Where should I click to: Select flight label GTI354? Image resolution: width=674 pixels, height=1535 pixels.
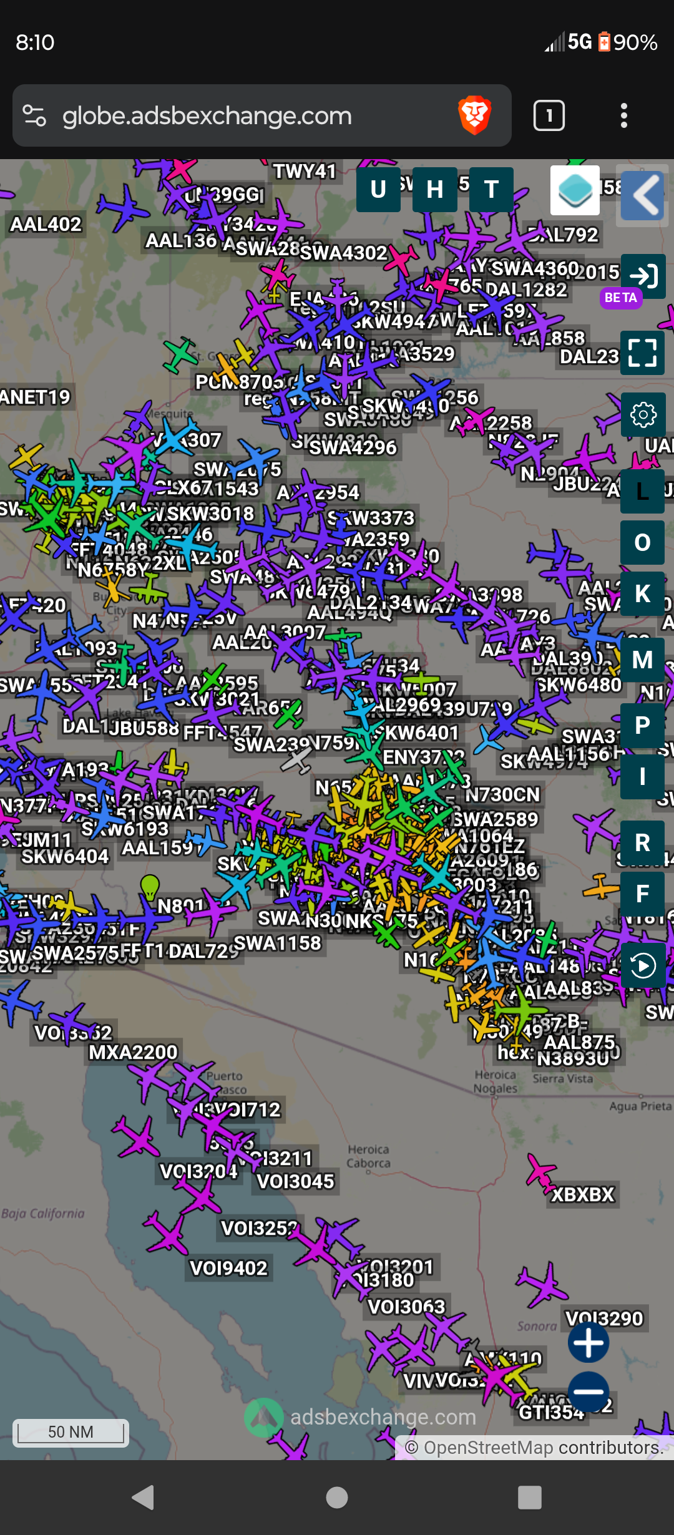tap(552, 1412)
